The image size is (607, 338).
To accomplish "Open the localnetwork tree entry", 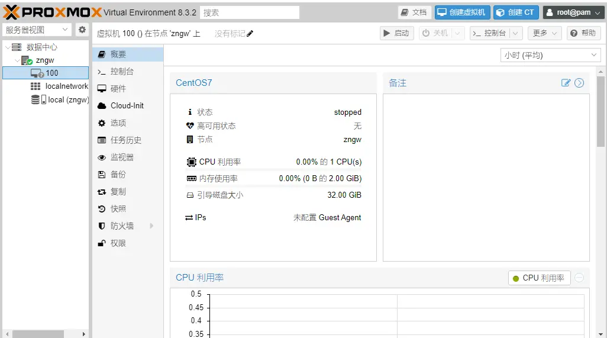I will pyautogui.click(x=66, y=86).
